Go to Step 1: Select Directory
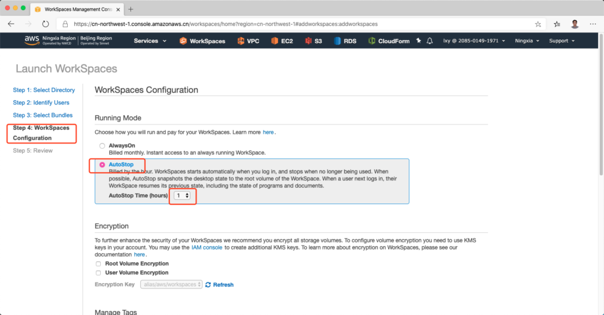 (44, 90)
